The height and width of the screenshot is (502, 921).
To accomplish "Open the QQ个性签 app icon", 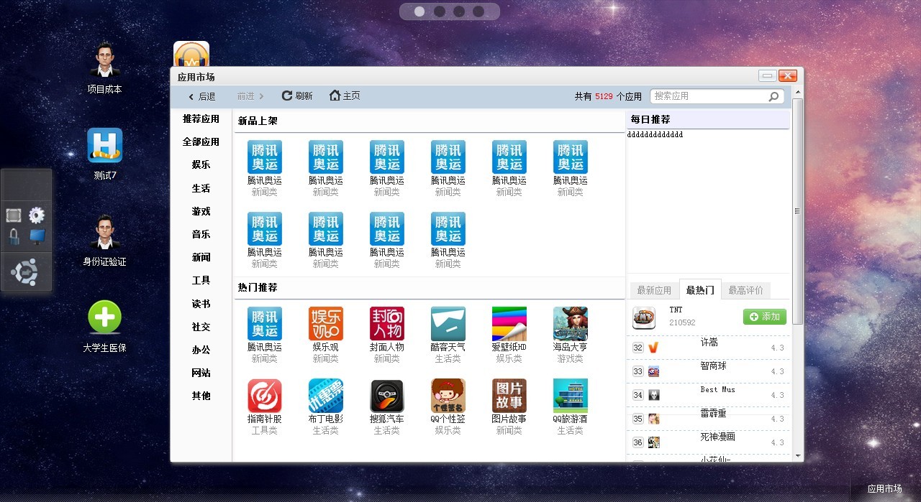I will coord(448,396).
